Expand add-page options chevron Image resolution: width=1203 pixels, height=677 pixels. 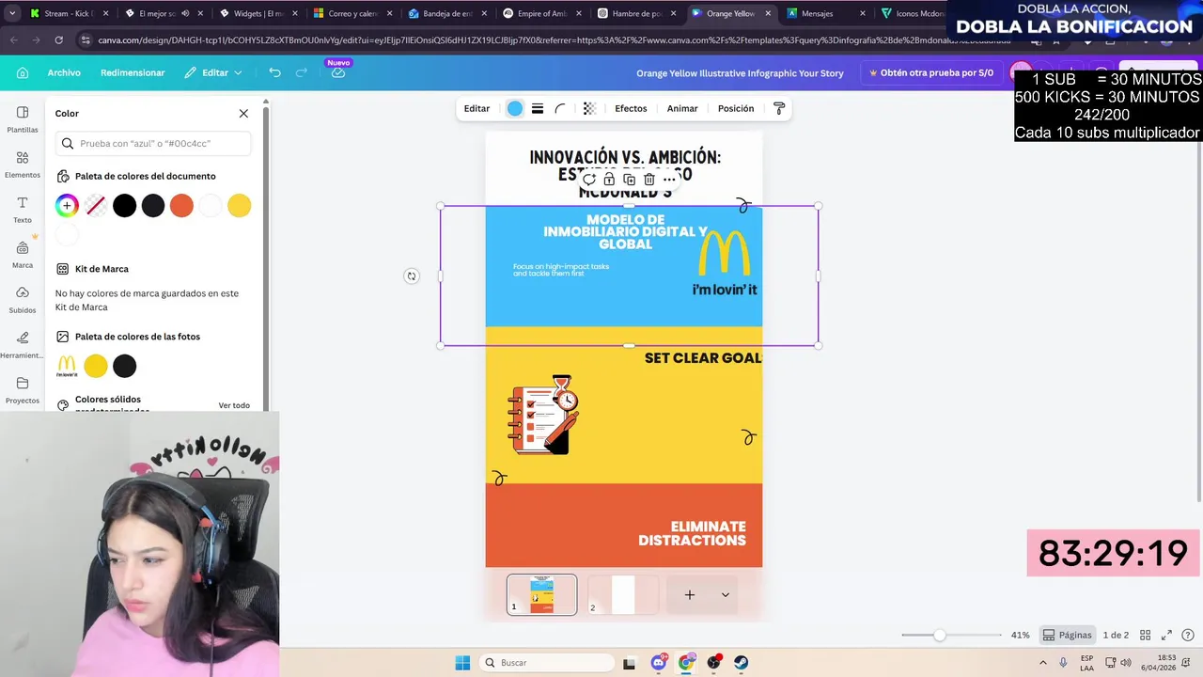[x=725, y=594]
